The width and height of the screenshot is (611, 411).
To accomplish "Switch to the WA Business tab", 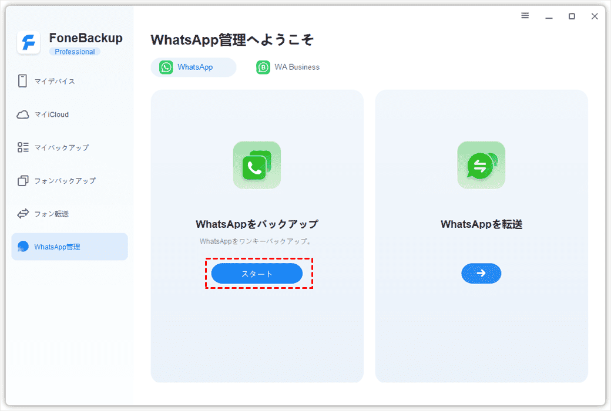I will tap(288, 67).
